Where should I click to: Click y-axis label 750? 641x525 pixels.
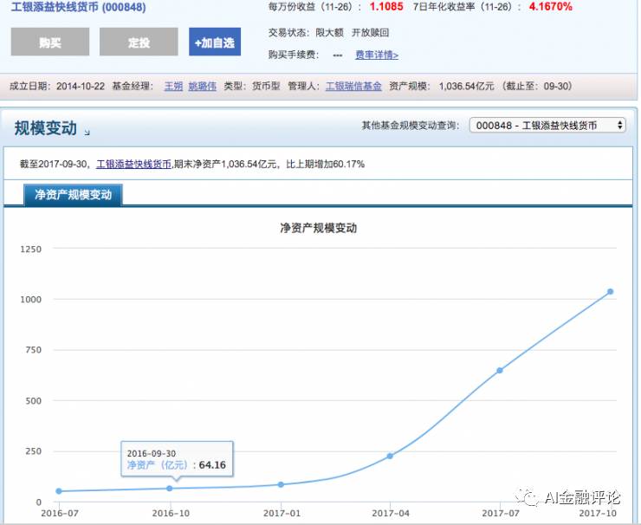click(34, 350)
